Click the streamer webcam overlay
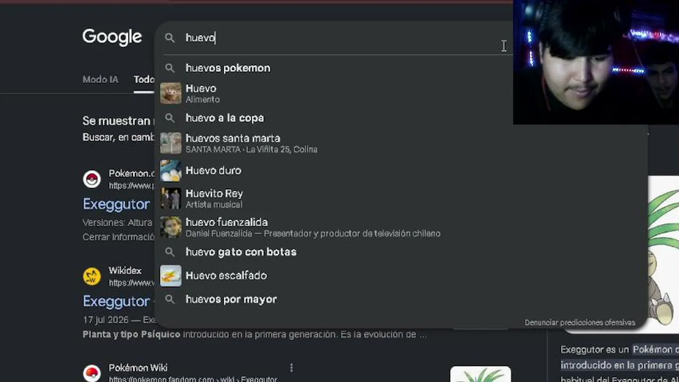Image resolution: width=679 pixels, height=382 pixels. click(596, 62)
